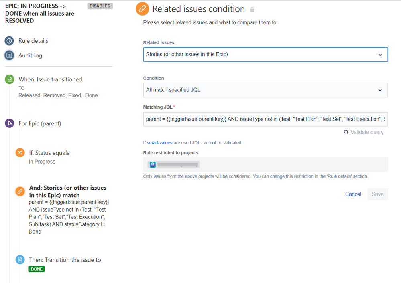
Task: Open the Related issues dropdown
Action: click(x=265, y=55)
